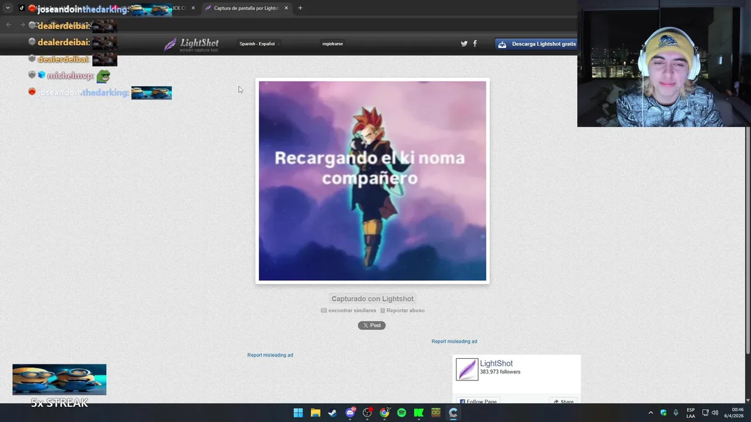Open Google Chrome from the taskbar

point(384,413)
